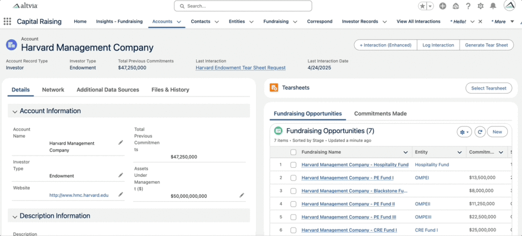This screenshot has width=522, height=236.
Task: Open the Accounts nav dropdown arrow
Action: click(x=179, y=22)
